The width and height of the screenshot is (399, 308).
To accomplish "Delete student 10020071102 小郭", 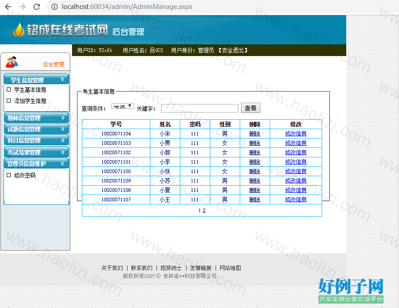I will coord(255,152).
